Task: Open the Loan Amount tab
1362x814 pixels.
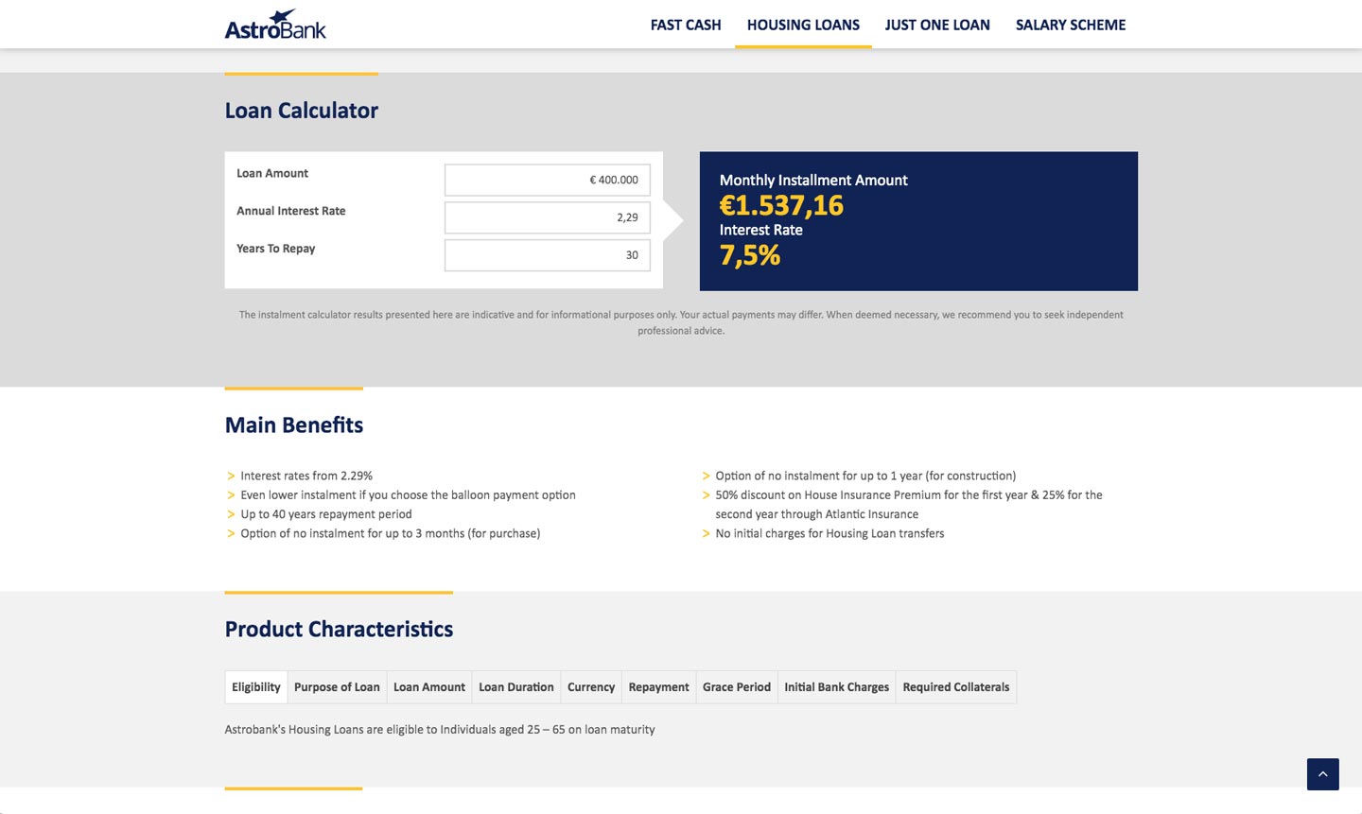Action: (x=429, y=687)
